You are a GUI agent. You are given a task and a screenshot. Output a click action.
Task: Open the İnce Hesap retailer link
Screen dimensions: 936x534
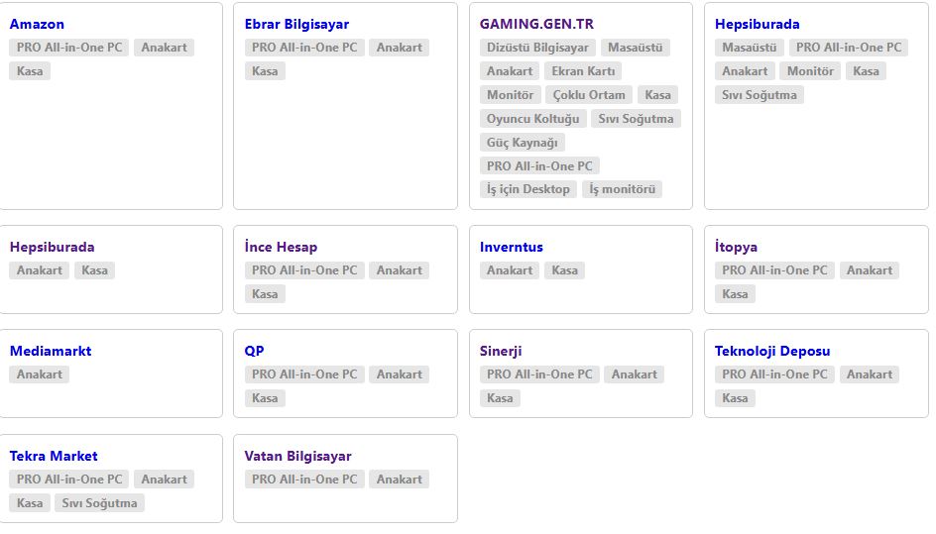(x=281, y=247)
